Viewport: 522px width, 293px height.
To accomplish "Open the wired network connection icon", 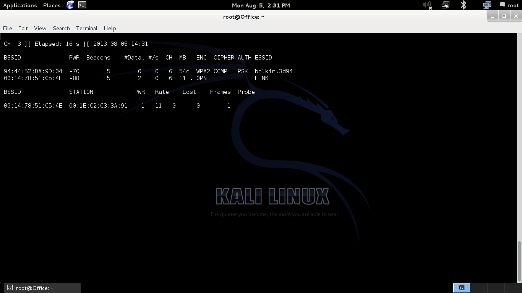I will (x=487, y=5).
